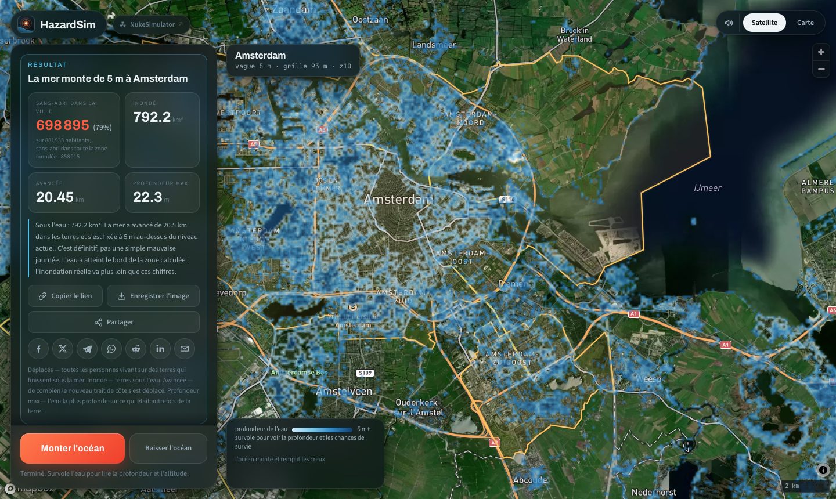Open map attribution info icon
The image size is (836, 499).
pyautogui.click(x=823, y=470)
